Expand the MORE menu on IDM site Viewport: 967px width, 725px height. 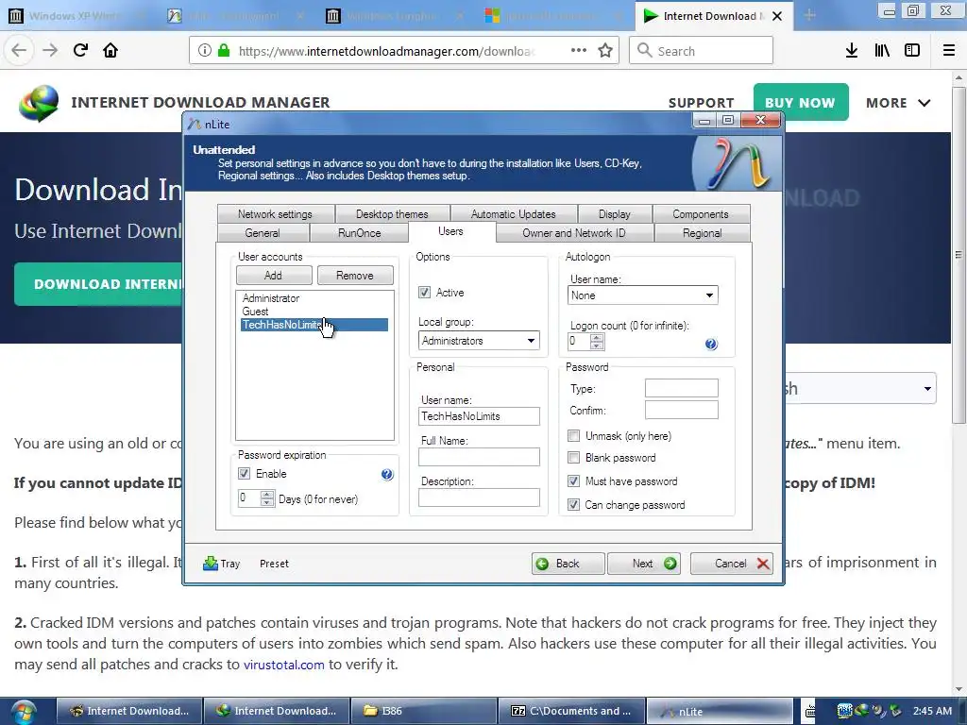(898, 103)
